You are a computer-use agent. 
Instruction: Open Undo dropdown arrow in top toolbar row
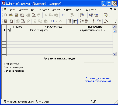point(67,15)
